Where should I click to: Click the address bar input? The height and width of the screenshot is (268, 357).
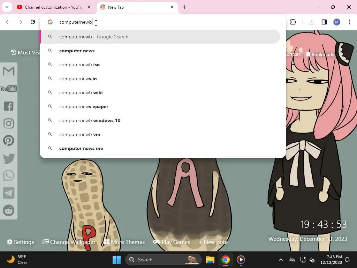click(162, 22)
